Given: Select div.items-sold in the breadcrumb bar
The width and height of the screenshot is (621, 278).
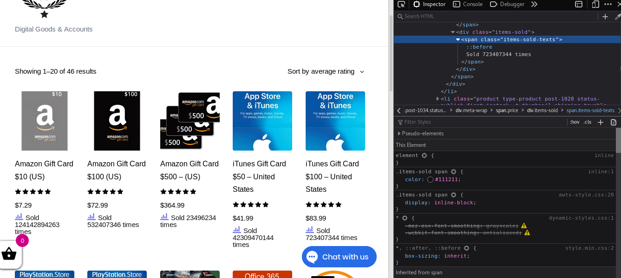Looking at the screenshot, I should point(543,111).
